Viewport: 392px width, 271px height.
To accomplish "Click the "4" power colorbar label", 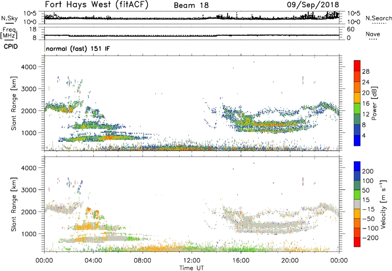I will (364, 135).
